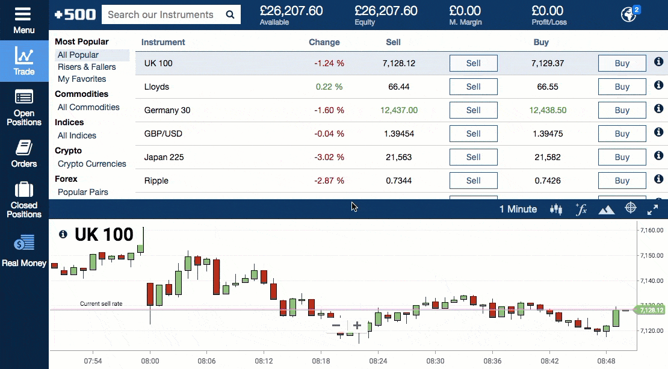Zoom out chart with minus button
Viewport: 668px width, 369px height.
coord(336,326)
